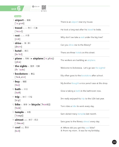Click the bold word airplane
This screenshot has width=119, height=147.
(38, 58)
